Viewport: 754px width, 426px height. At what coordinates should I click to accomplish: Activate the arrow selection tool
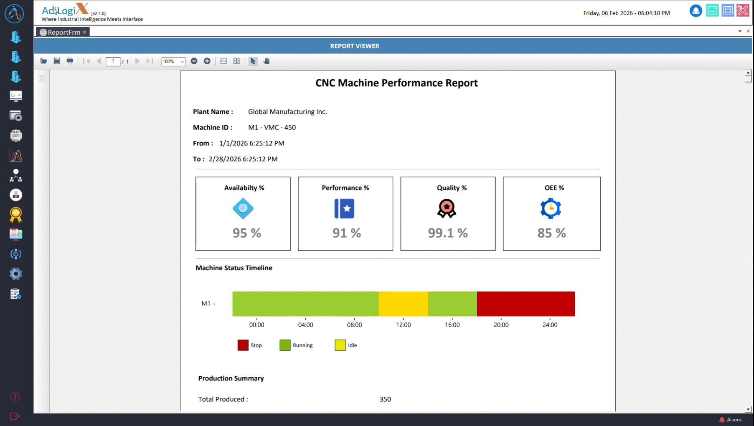(x=253, y=61)
